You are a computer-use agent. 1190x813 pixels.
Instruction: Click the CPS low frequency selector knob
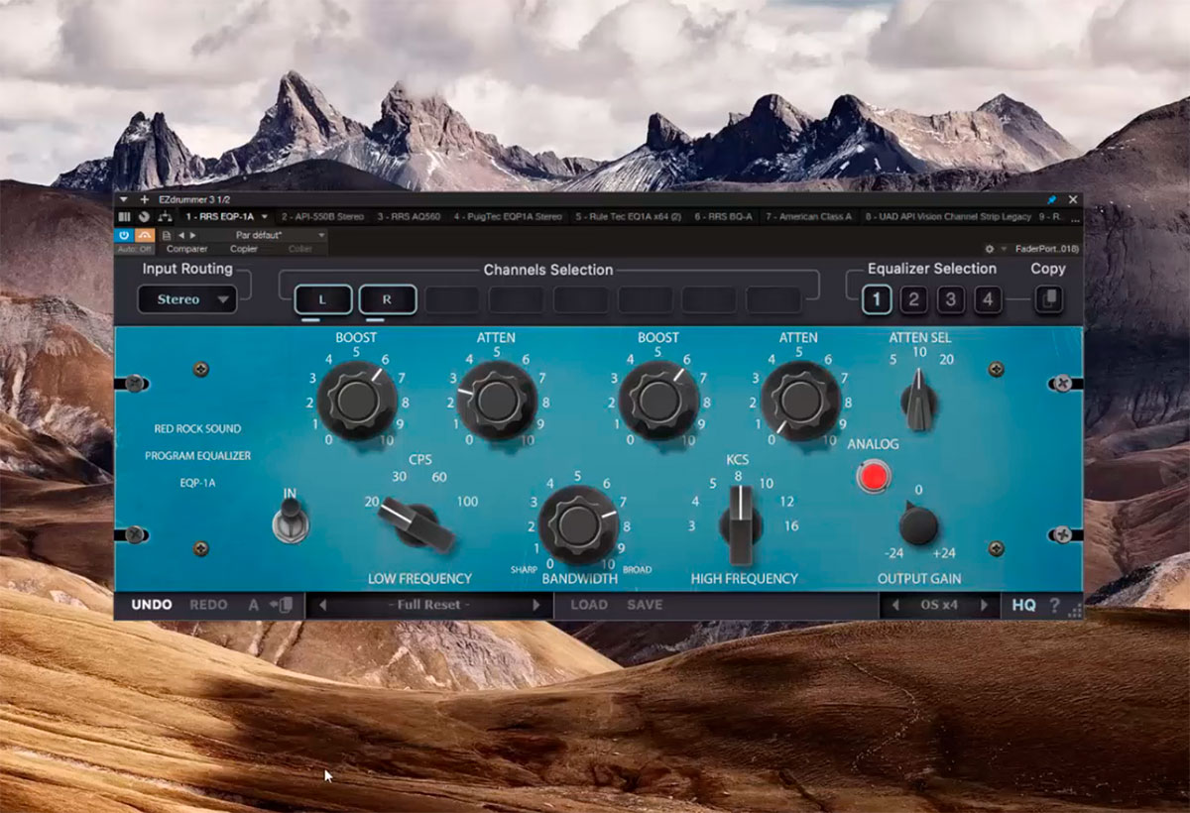click(x=416, y=524)
